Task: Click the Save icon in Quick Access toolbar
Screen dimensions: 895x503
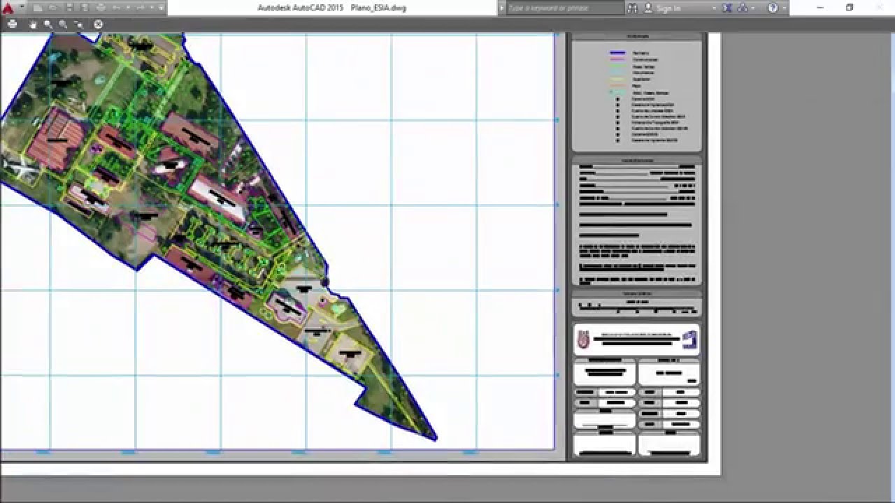Action: point(69,8)
